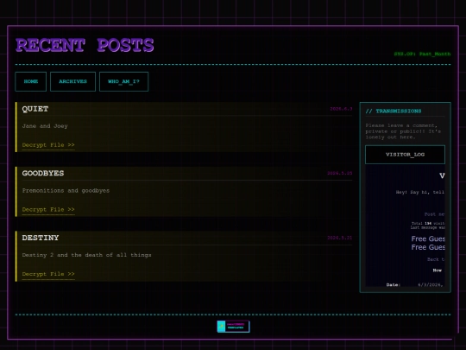This screenshot has width=466, height=350.
Task: Click the GOODBYES post title
Action: pyautogui.click(x=43, y=173)
